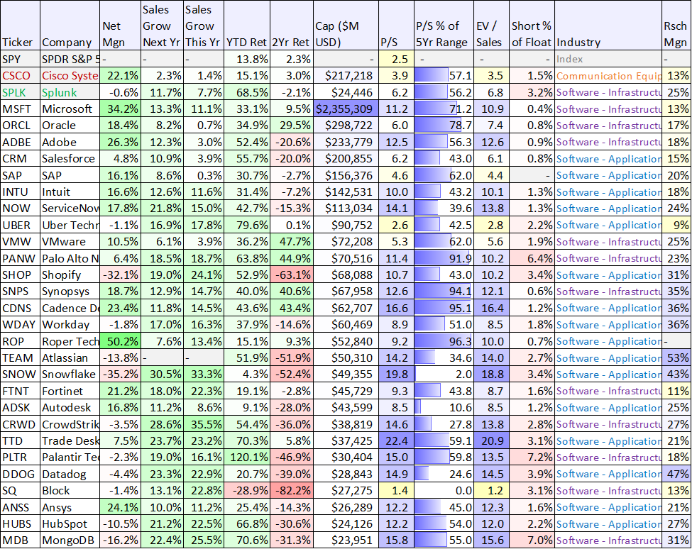Click the ORCL ticker cell

(x=20, y=126)
